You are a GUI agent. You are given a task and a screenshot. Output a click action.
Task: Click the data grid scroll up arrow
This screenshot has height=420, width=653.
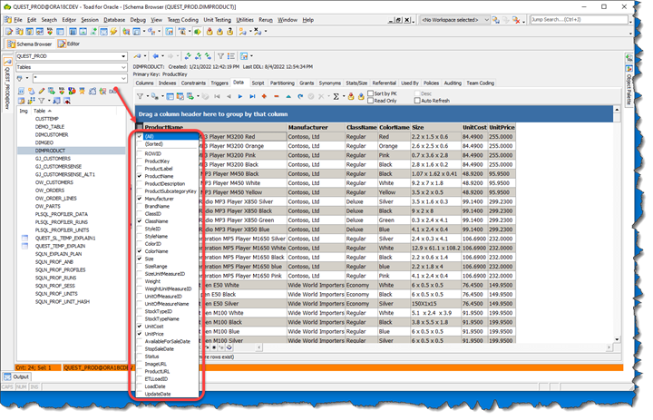pyautogui.click(x=617, y=110)
